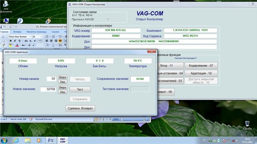The image size is (257, 144).
Task: Click Word zoom slider handle
Action: pos(133,119)
